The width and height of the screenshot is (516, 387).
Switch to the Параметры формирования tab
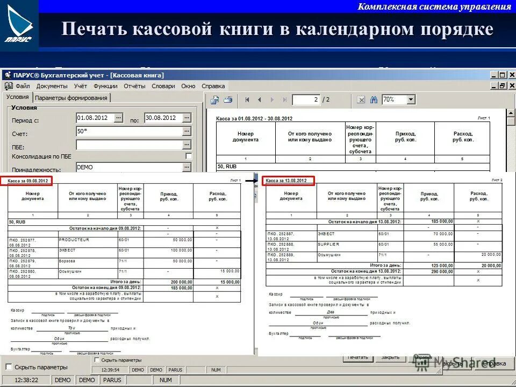pos(71,98)
